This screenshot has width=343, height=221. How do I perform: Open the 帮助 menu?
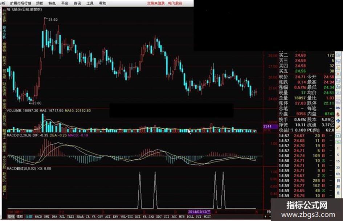(x=103, y=3)
